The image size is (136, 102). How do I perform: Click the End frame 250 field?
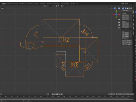click(x=130, y=94)
